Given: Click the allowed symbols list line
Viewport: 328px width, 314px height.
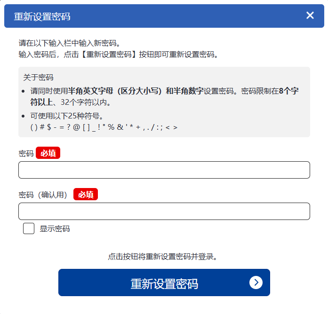Looking at the screenshot, I should (x=104, y=127).
